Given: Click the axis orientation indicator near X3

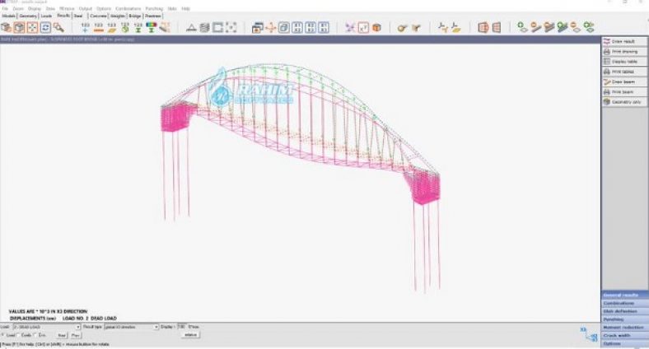Looking at the screenshot, I should [589, 334].
